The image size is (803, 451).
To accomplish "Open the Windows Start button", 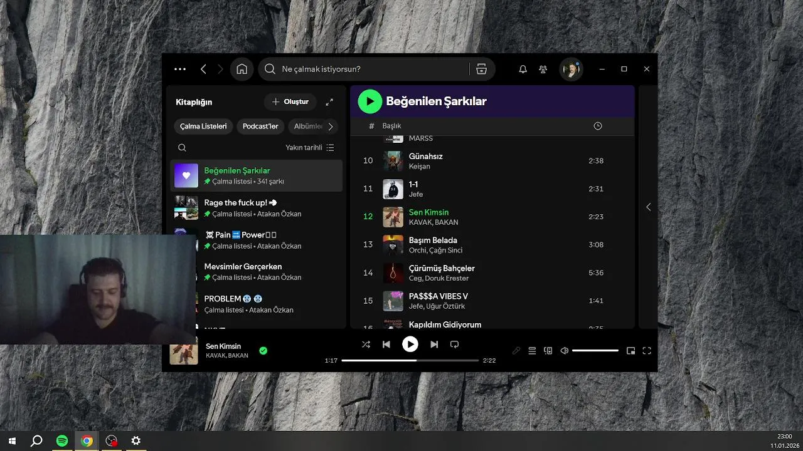I will (x=12, y=441).
